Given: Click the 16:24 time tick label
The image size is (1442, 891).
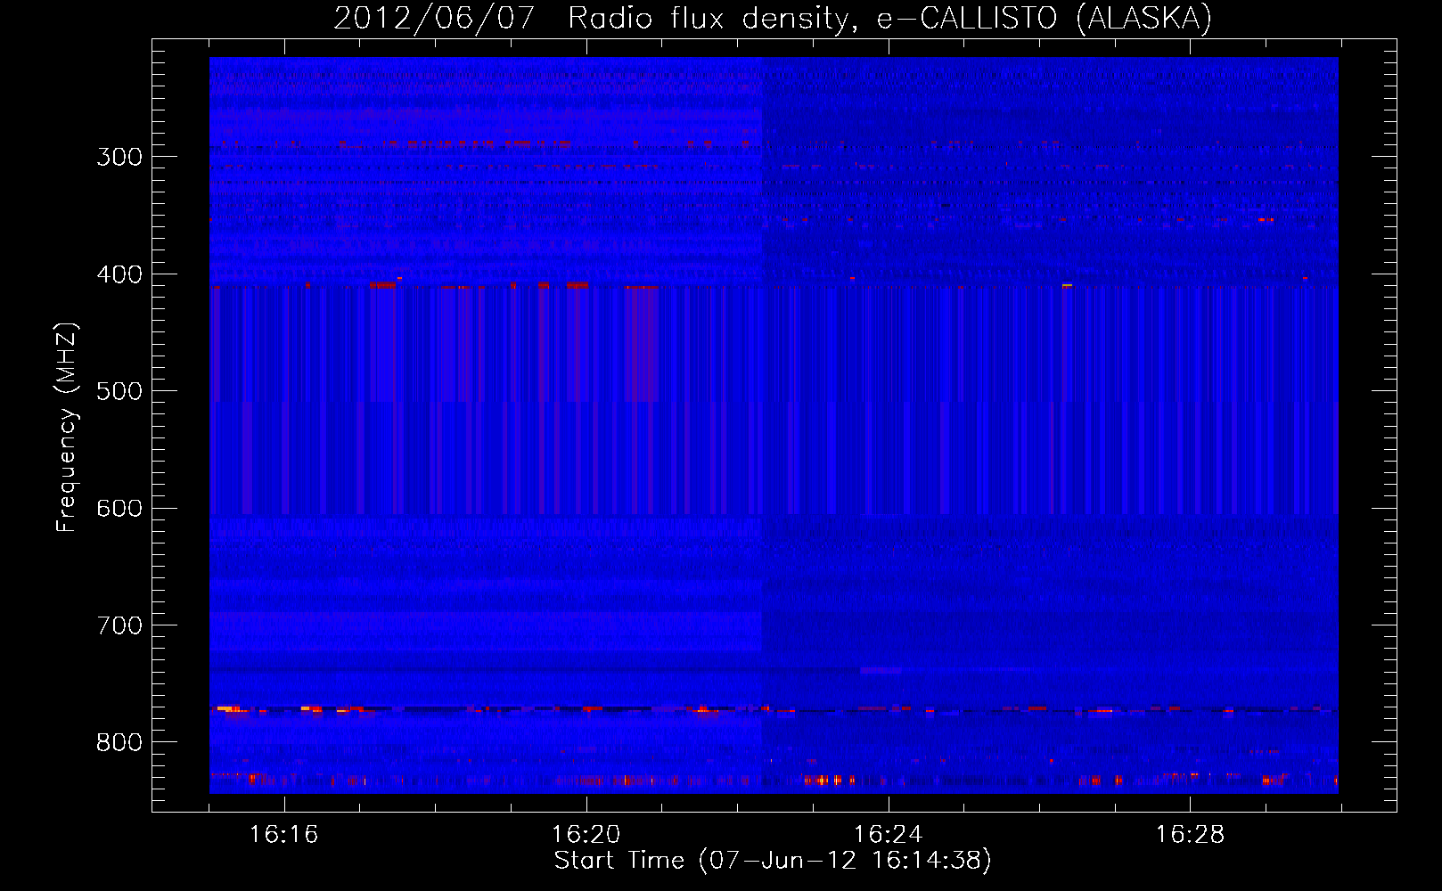Looking at the screenshot, I should point(888,835).
